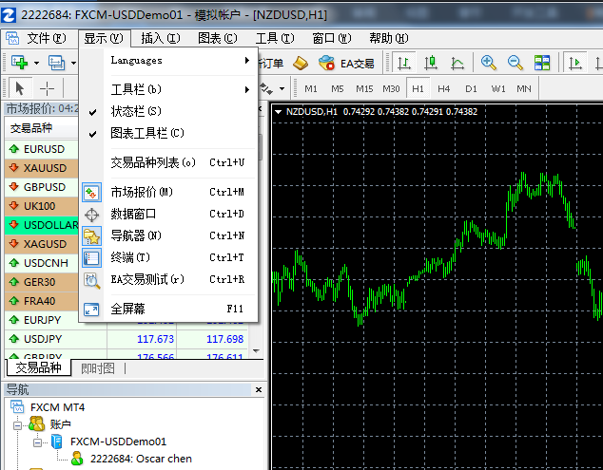The image size is (603, 470).
Task: Select M1 timeframe
Action: (311, 88)
